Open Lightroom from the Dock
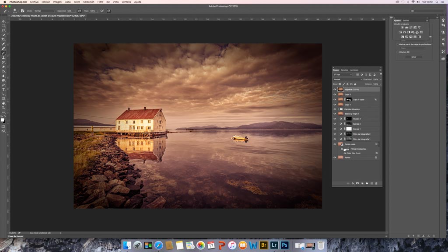 click(x=274, y=245)
